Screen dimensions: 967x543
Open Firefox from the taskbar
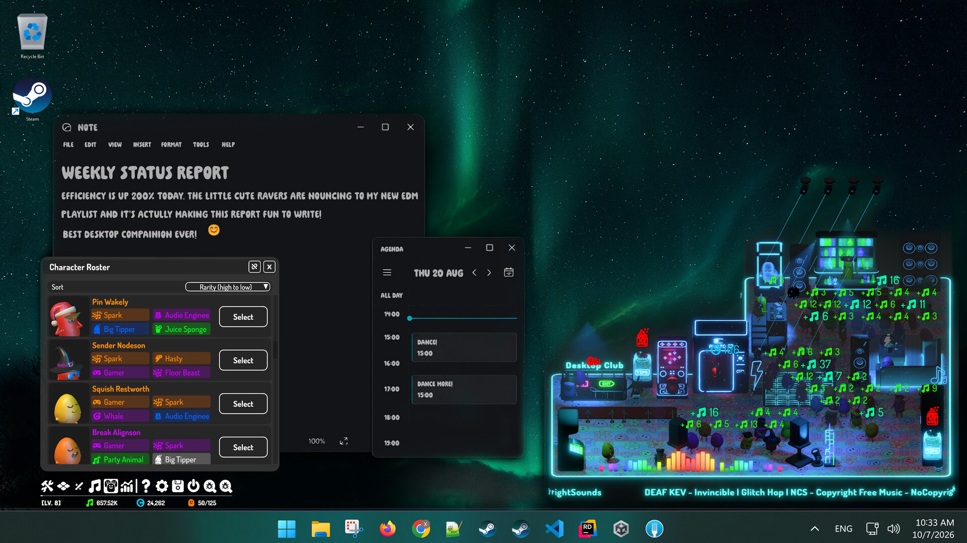click(388, 529)
